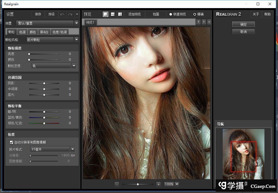Click the undo arrow icon

click(x=62, y=14)
